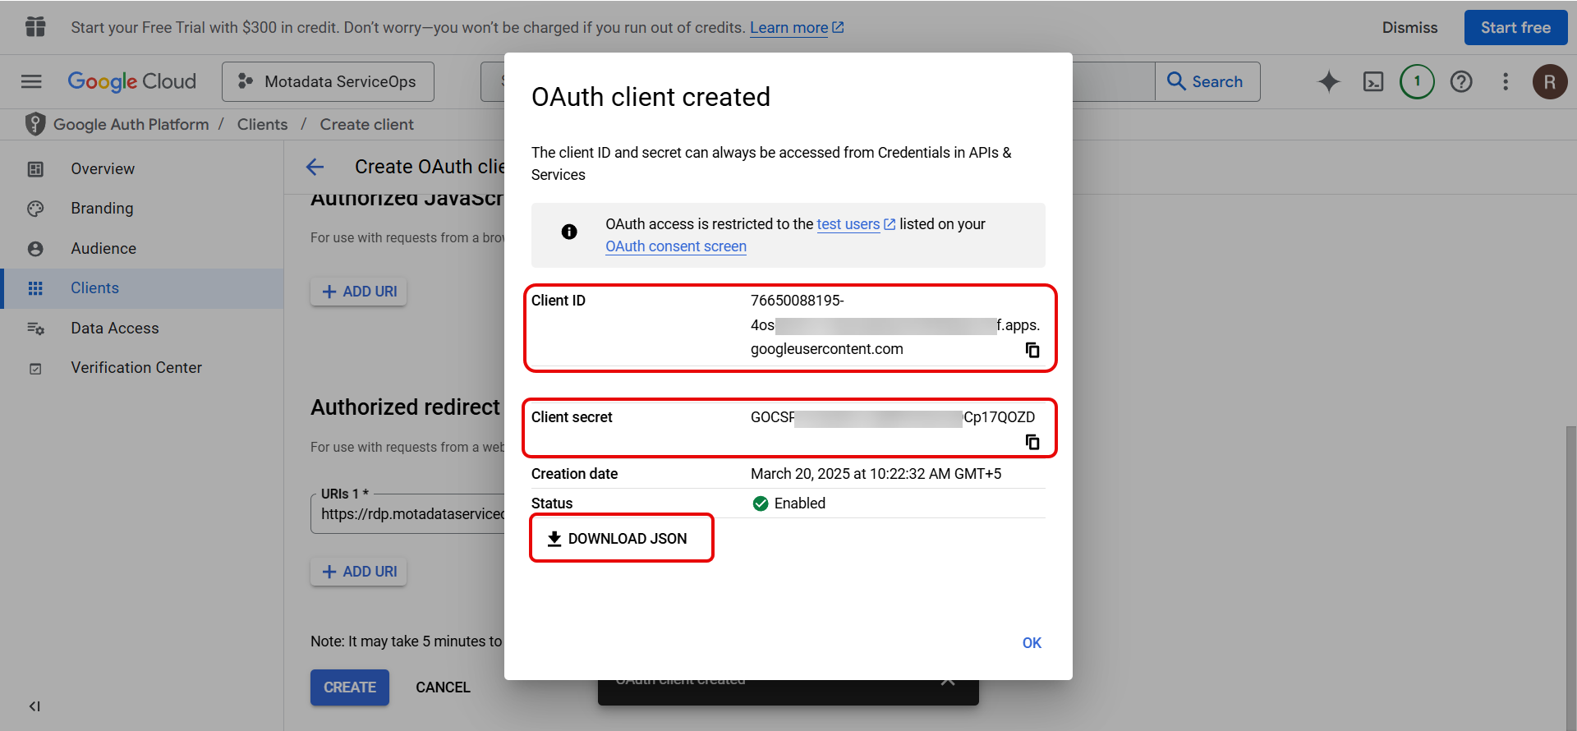Follow the OAuth consent screen link

[x=676, y=246]
